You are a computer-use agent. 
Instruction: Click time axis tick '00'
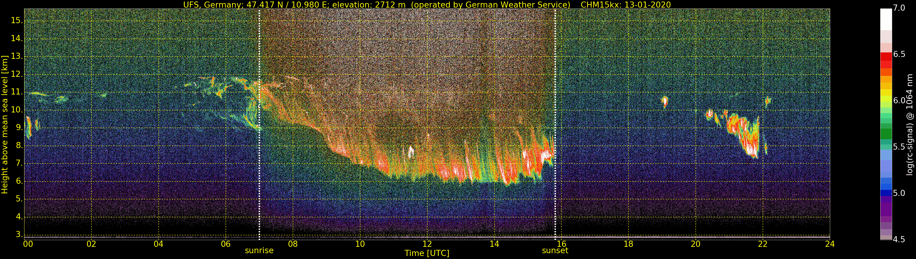click(x=28, y=244)
